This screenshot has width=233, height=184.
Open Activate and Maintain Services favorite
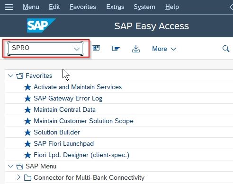78,87
